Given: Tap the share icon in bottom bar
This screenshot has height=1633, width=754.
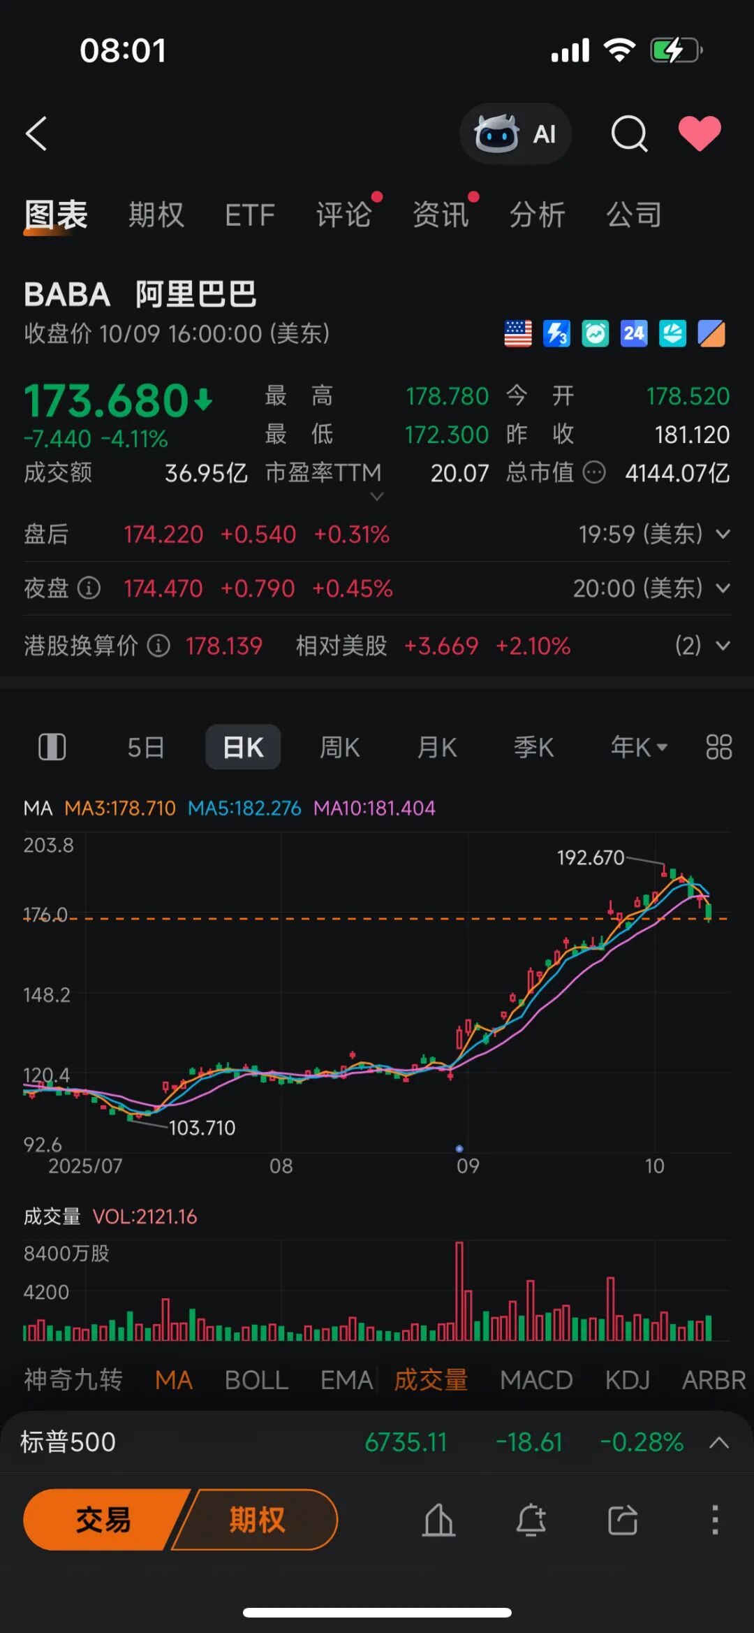Looking at the screenshot, I should [x=623, y=1520].
